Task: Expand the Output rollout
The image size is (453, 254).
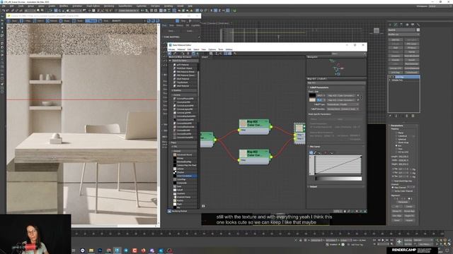Action: point(313,186)
